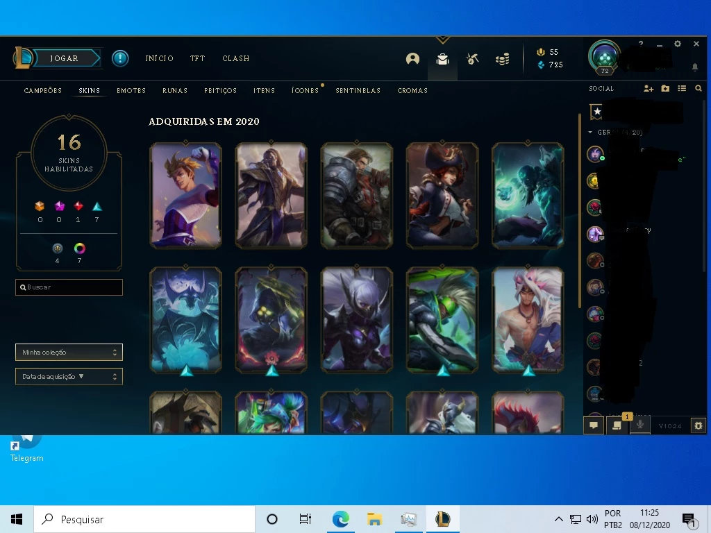The height and width of the screenshot is (533, 711).
Task: Click the "ADQUIRIDAS EM 2020" heading
Action: [204, 121]
